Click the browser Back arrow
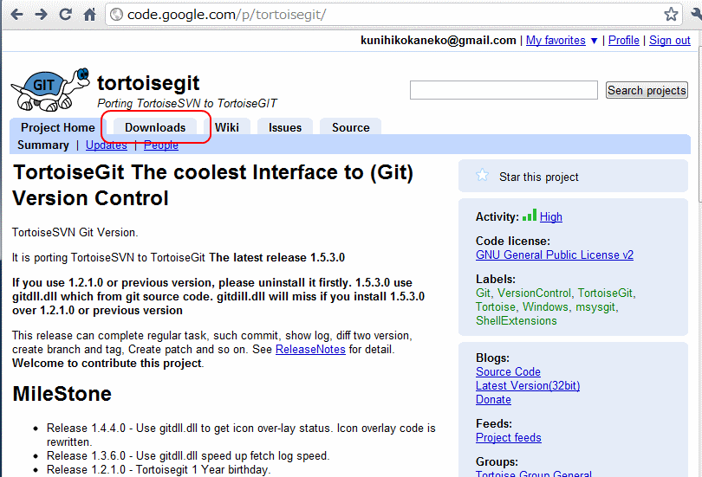The width and height of the screenshot is (702, 477). pos(16,15)
